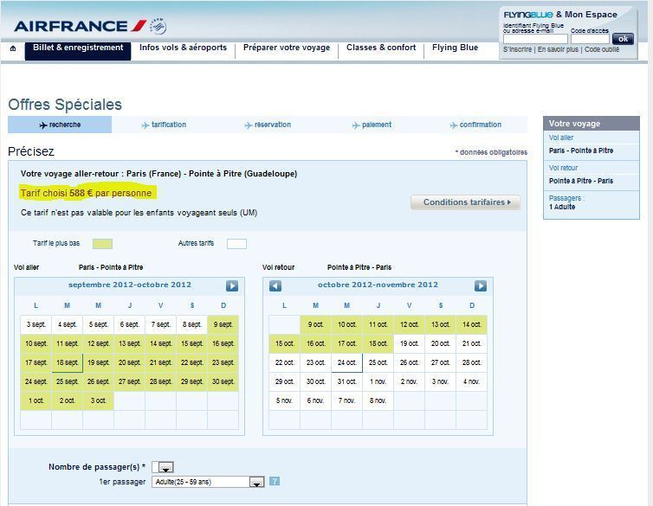Select 24 oct. in return calendar
This screenshot has height=506, width=653.
[346, 363]
